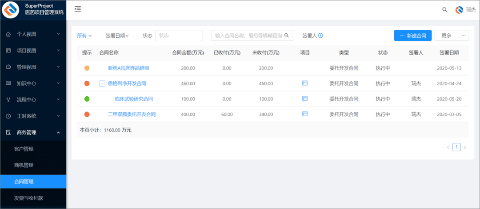Screen dimensions: 480x209
Task: Open the 新药A临床样品研制 contract link
Action: (128, 68)
